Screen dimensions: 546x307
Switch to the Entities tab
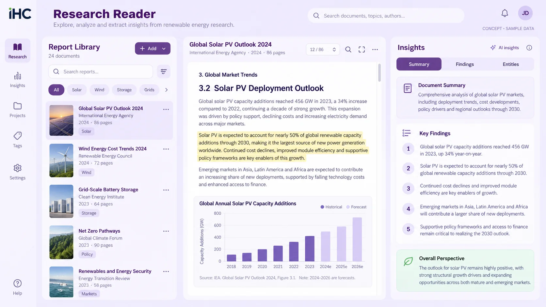point(511,64)
